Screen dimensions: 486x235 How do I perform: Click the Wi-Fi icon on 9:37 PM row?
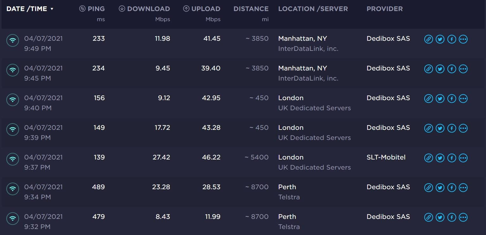click(13, 159)
